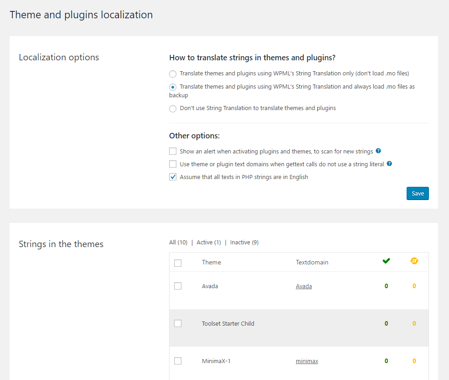Enable theme or plugin text domains checkbox
Viewport: 449px width, 380px height.
173,164
